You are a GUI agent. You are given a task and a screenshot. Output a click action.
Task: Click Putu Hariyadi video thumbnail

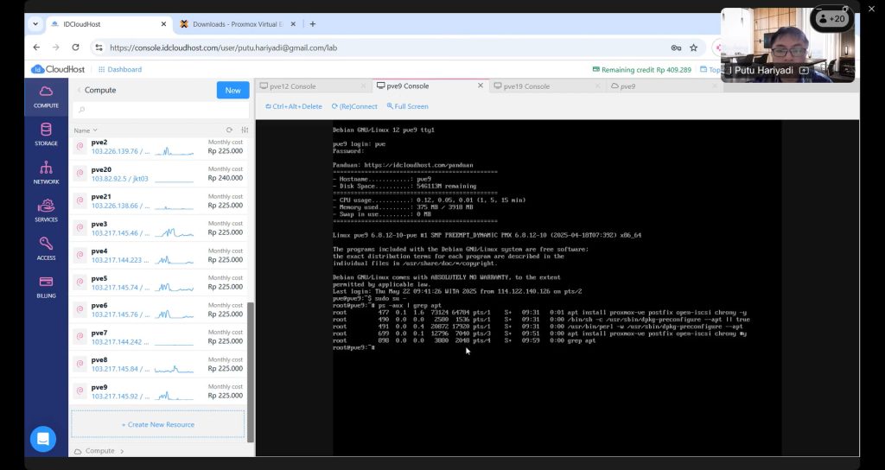click(787, 45)
